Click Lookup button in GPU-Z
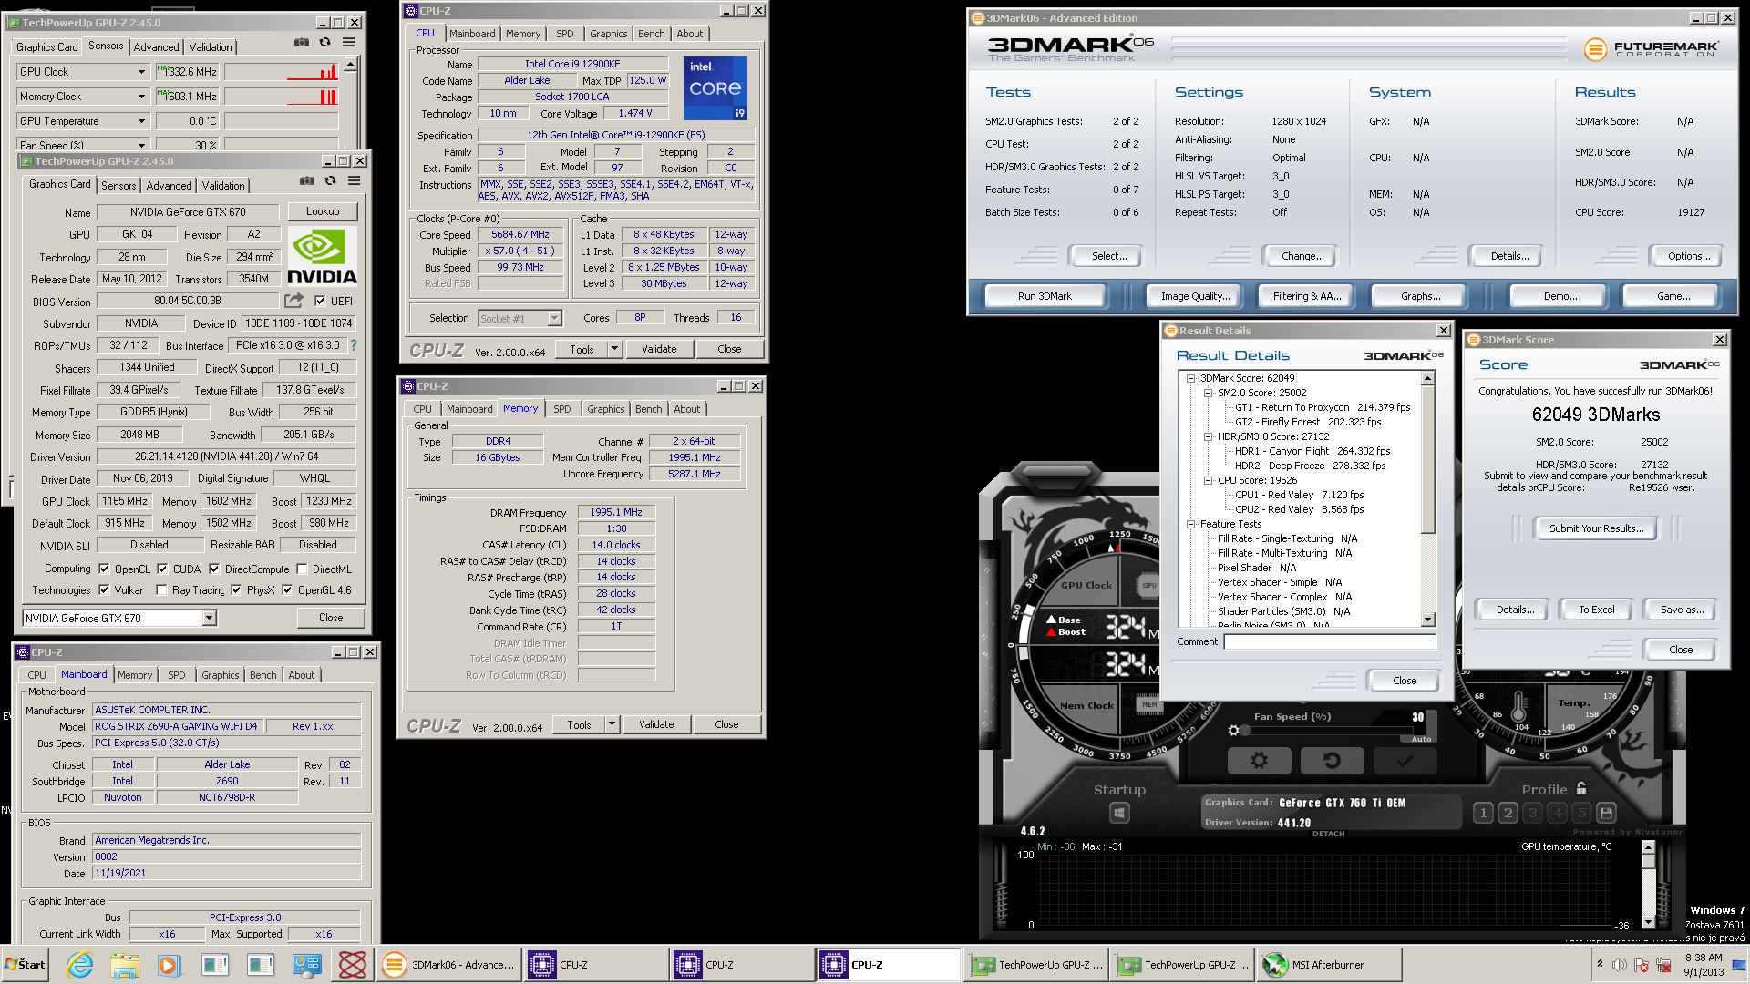The width and height of the screenshot is (1750, 984). tap(323, 211)
